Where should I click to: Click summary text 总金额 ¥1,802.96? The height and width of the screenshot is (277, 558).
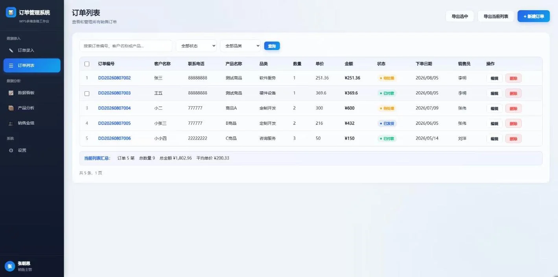pos(176,158)
